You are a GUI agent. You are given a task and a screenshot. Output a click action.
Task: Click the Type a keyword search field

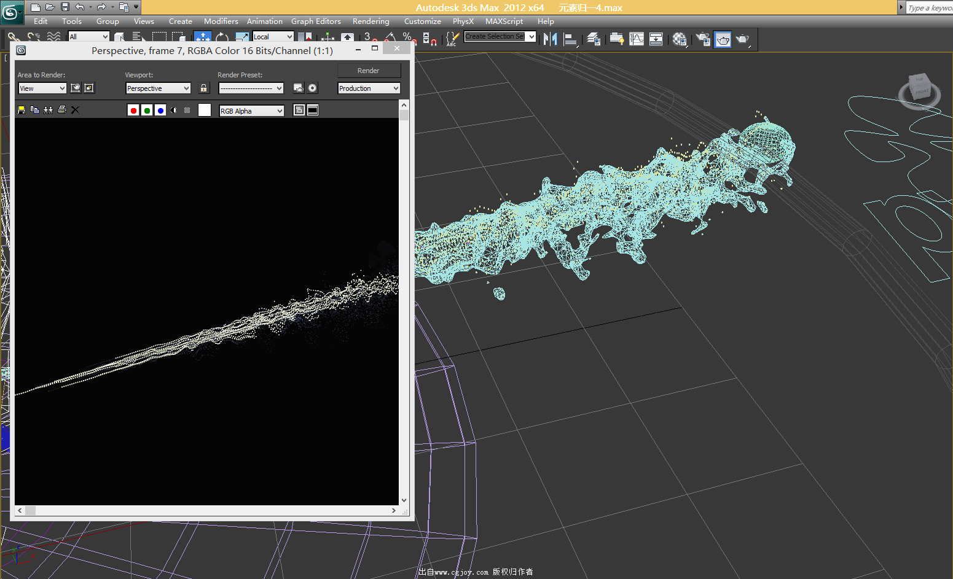930,7
